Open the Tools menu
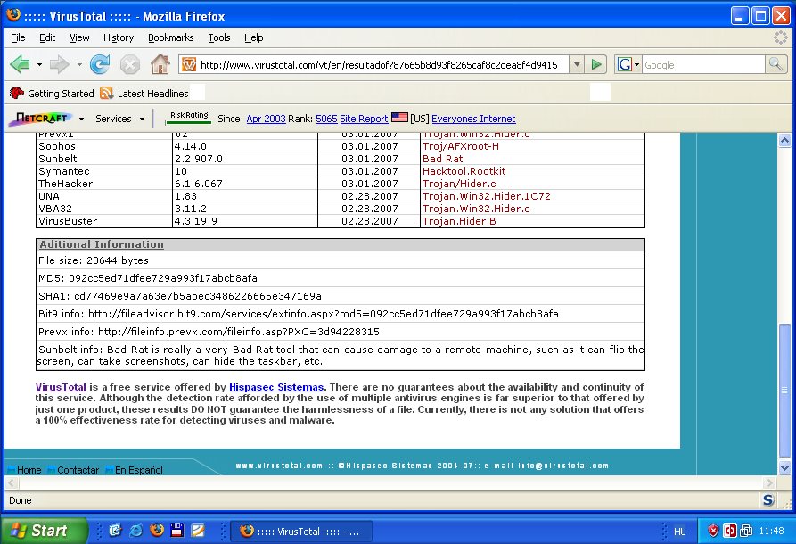Viewport: 796px width, 544px height. point(218,37)
